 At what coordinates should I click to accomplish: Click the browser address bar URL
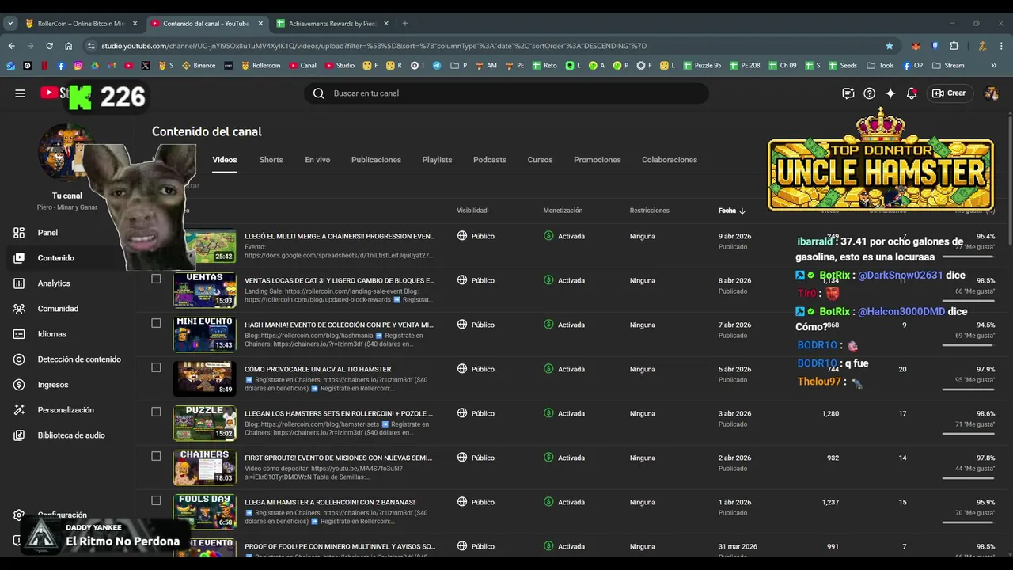pos(374,46)
